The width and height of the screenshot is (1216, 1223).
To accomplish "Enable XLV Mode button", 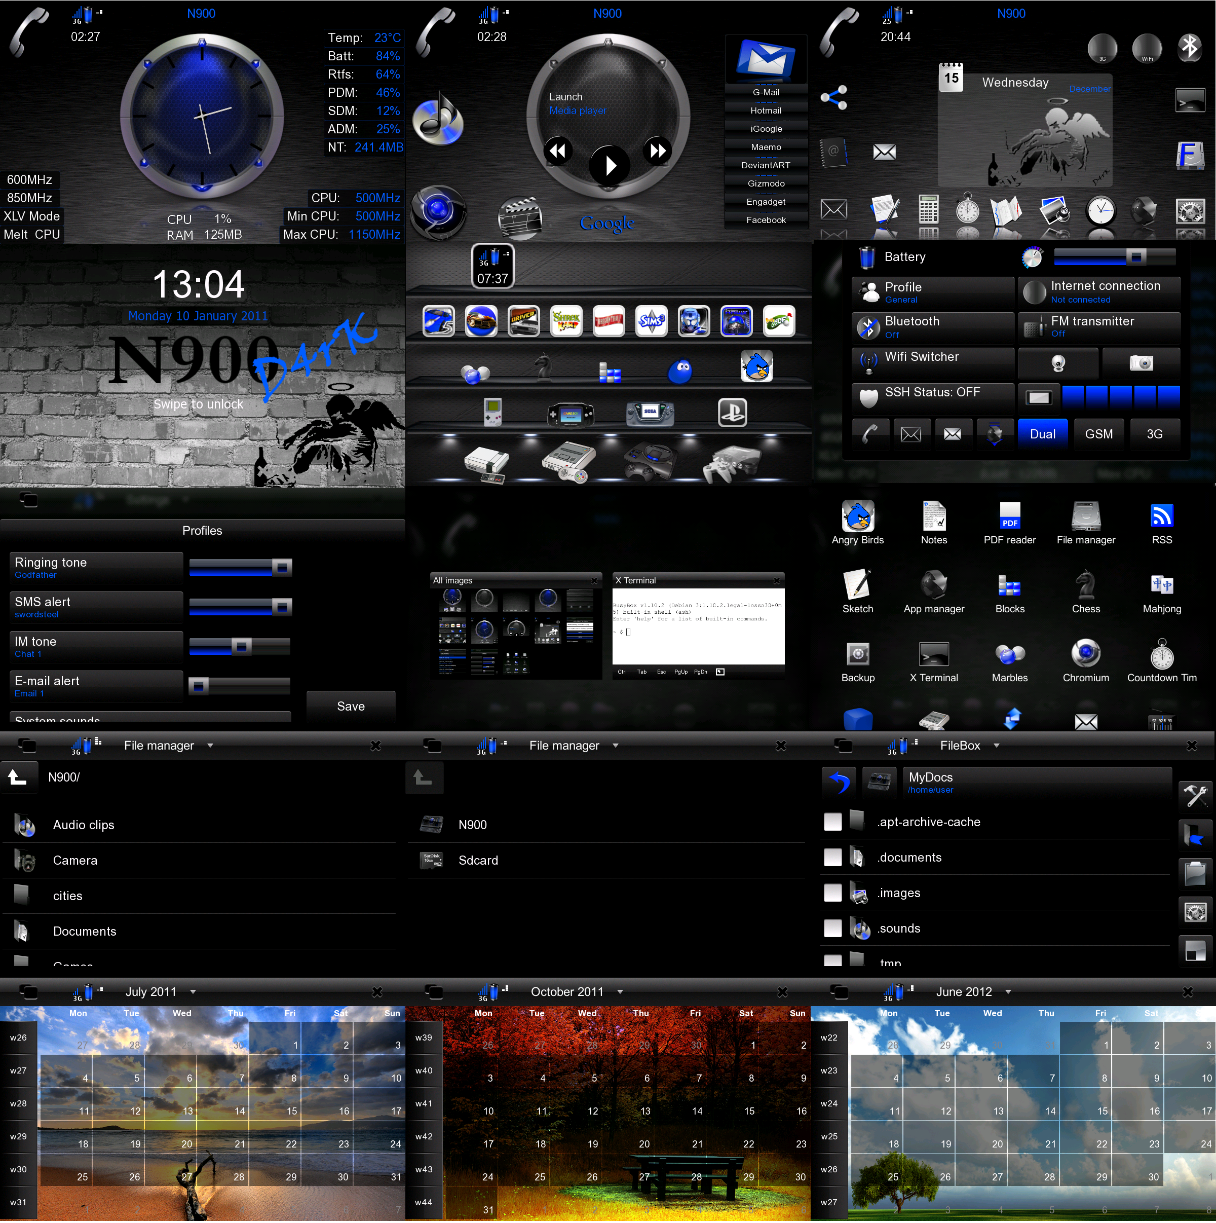I will [31, 217].
